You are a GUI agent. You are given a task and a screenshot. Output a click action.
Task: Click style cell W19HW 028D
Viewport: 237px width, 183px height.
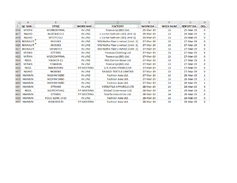[x=56, y=83]
